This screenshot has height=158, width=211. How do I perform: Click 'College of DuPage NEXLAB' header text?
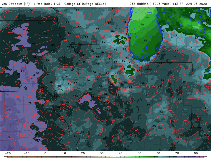[x=85, y=4]
